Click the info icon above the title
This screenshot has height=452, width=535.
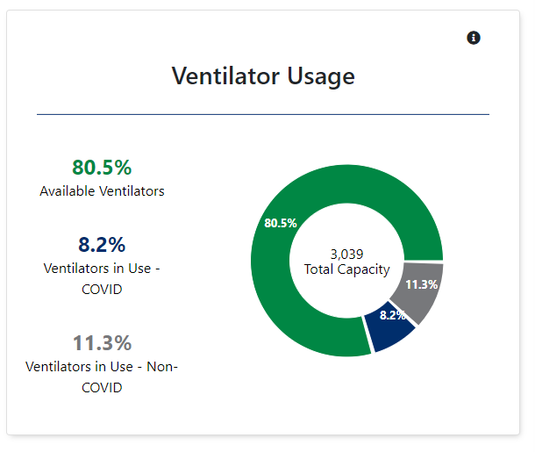click(474, 38)
